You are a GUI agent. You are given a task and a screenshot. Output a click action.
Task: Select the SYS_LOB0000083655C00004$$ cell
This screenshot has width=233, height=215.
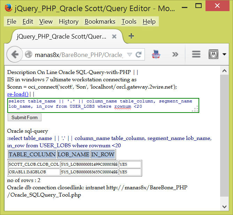pyautogui.click(x=89, y=172)
